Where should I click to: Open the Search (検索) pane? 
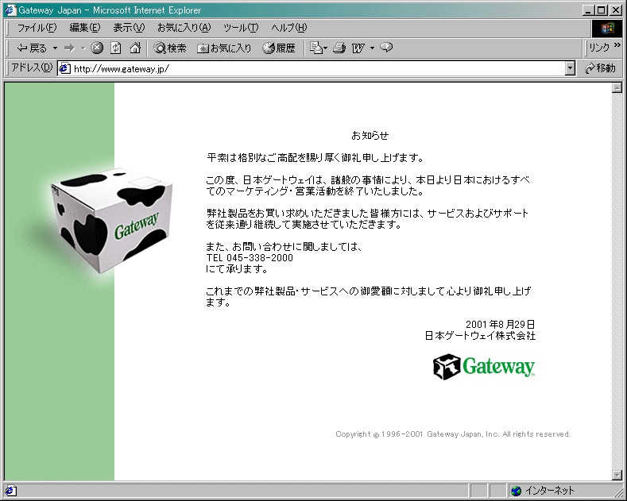pos(170,48)
